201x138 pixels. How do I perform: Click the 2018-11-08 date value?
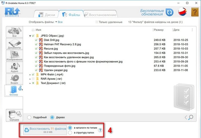click(x=181, y=70)
